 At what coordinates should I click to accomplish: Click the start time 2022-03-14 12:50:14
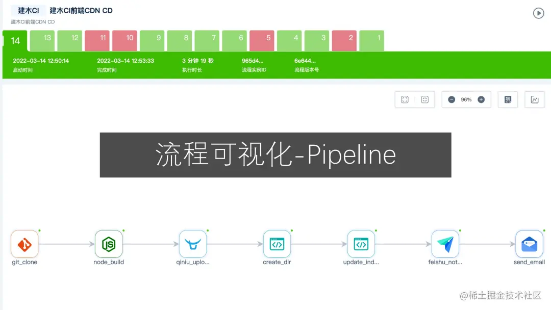(x=41, y=61)
